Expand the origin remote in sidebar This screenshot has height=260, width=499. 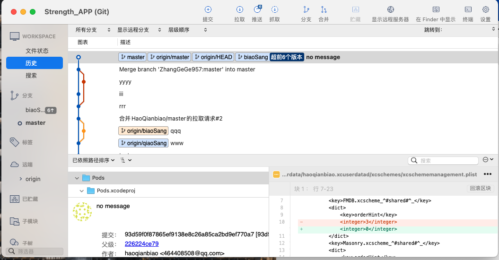point(21,179)
